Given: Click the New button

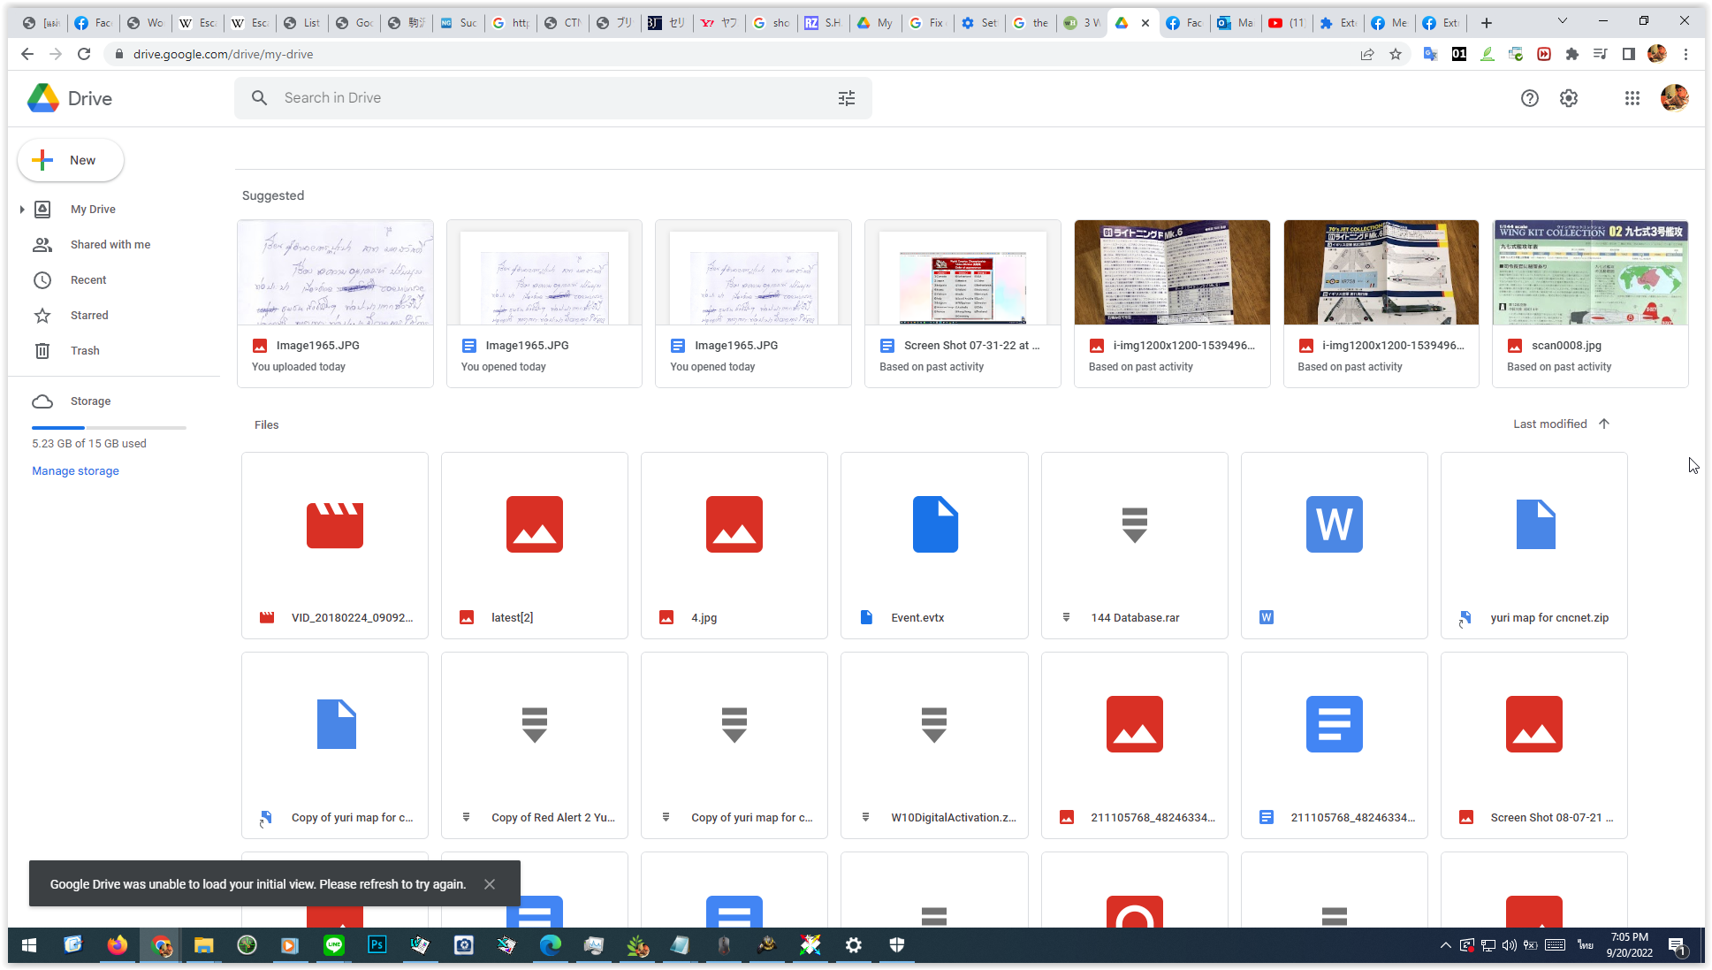Looking at the screenshot, I should (x=70, y=160).
